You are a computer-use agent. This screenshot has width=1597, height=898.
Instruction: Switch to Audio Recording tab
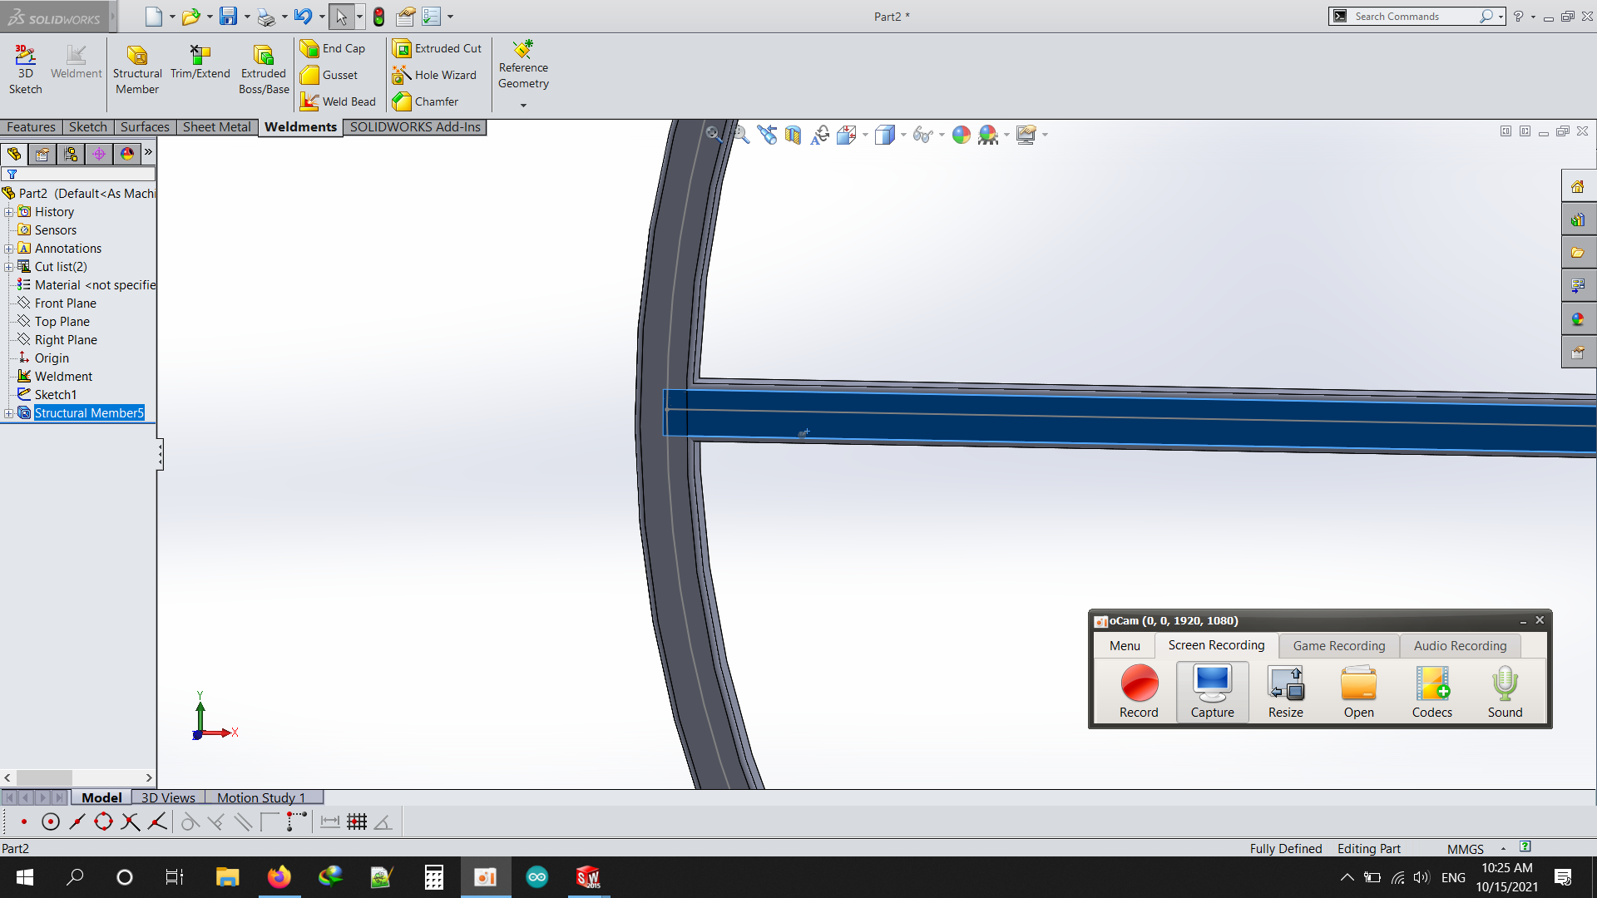tap(1460, 646)
